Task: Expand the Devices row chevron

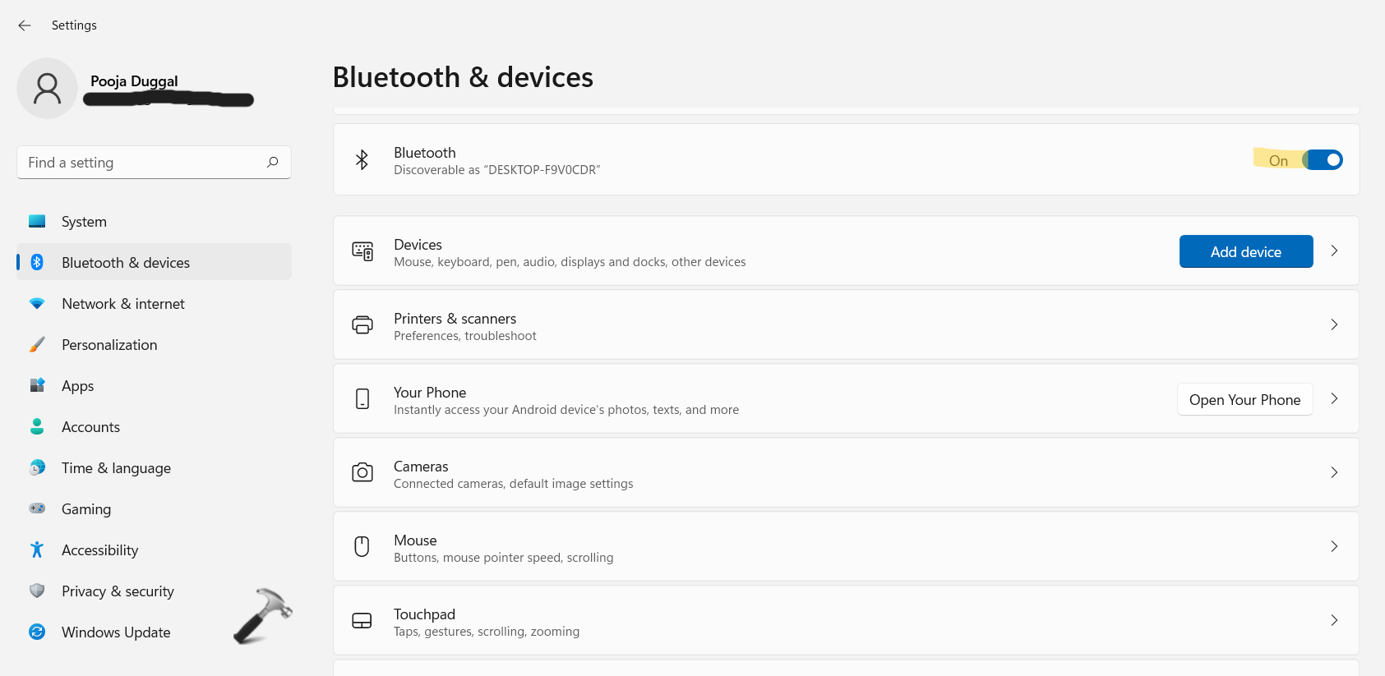Action: coord(1334,251)
